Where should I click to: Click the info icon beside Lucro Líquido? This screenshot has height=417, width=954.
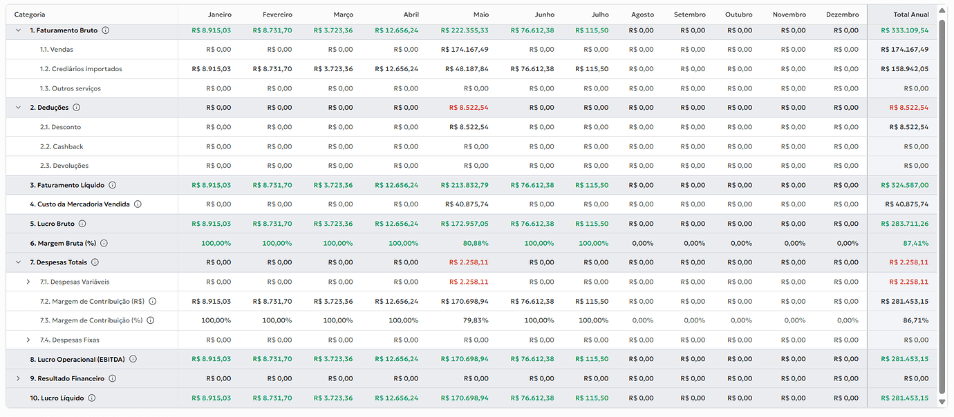pos(91,398)
